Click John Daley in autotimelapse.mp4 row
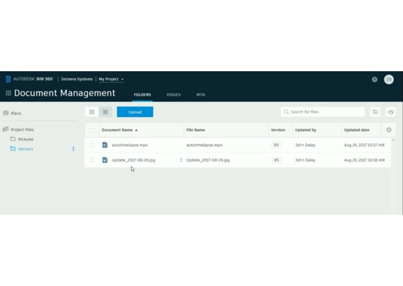The image size is (403, 286). (x=305, y=145)
